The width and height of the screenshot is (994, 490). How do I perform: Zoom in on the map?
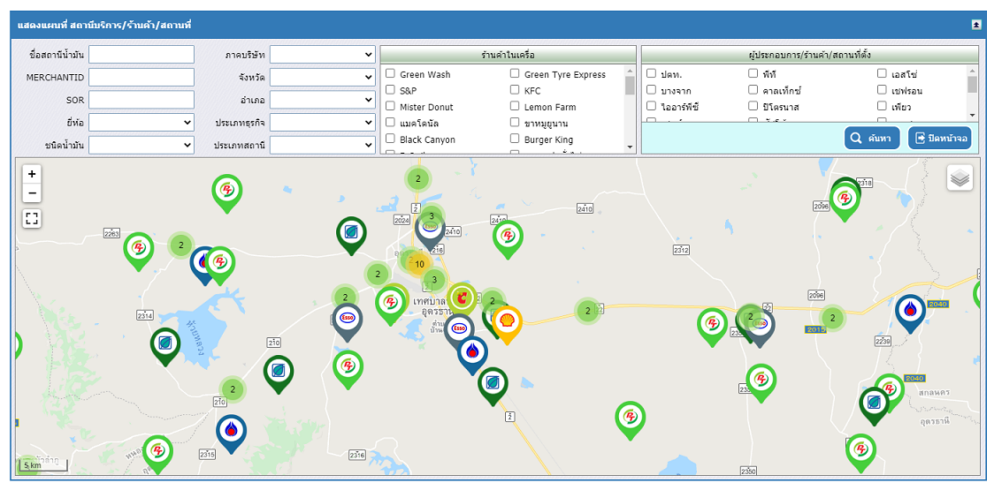32,174
